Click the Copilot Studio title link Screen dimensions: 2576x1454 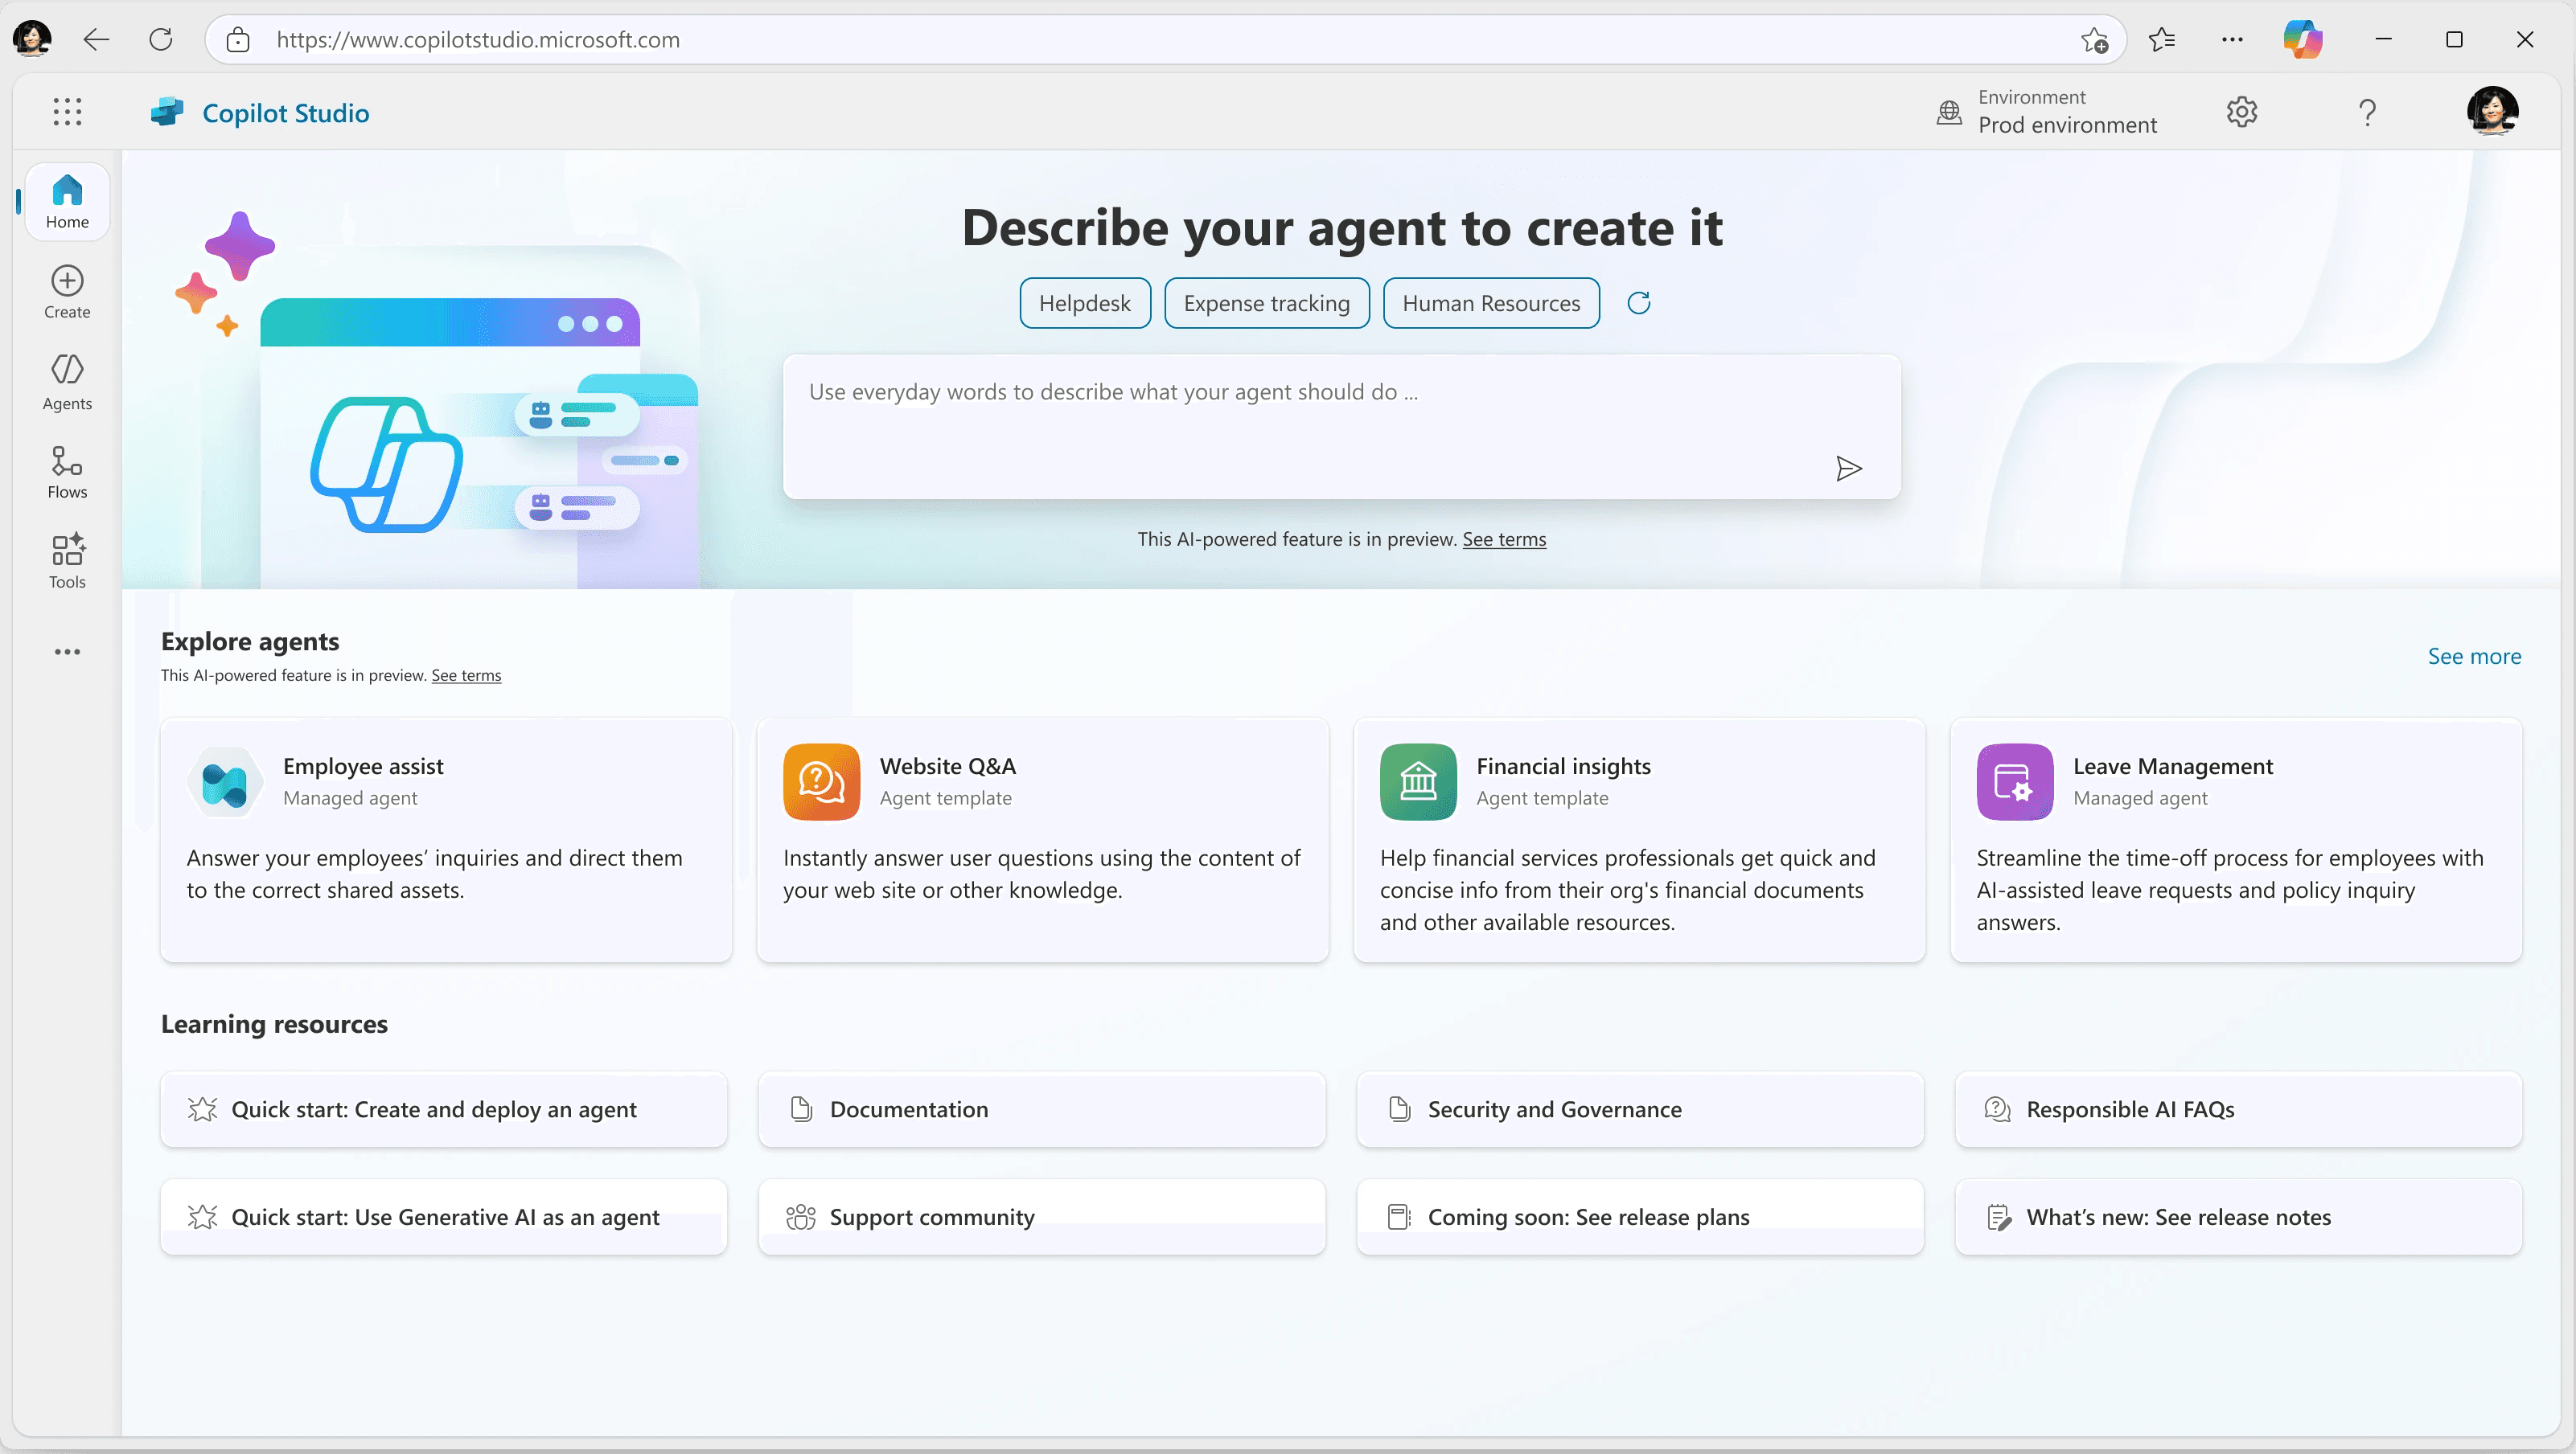click(286, 112)
